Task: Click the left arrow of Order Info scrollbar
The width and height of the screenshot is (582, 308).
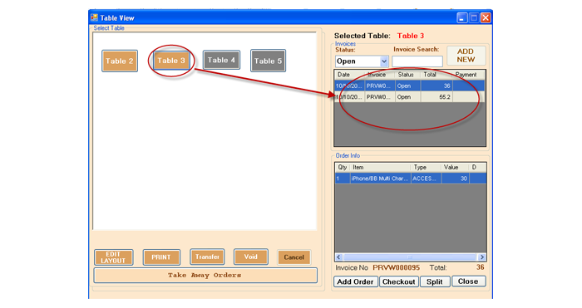Action: tap(339, 257)
